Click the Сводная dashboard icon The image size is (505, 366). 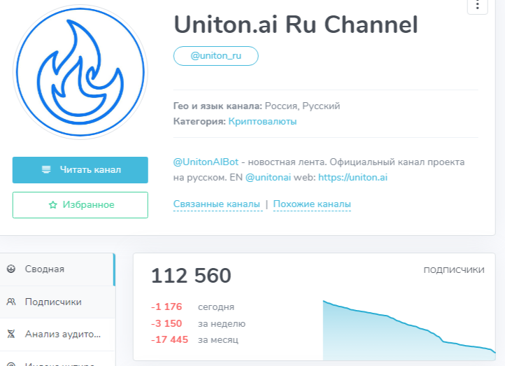[x=11, y=269]
